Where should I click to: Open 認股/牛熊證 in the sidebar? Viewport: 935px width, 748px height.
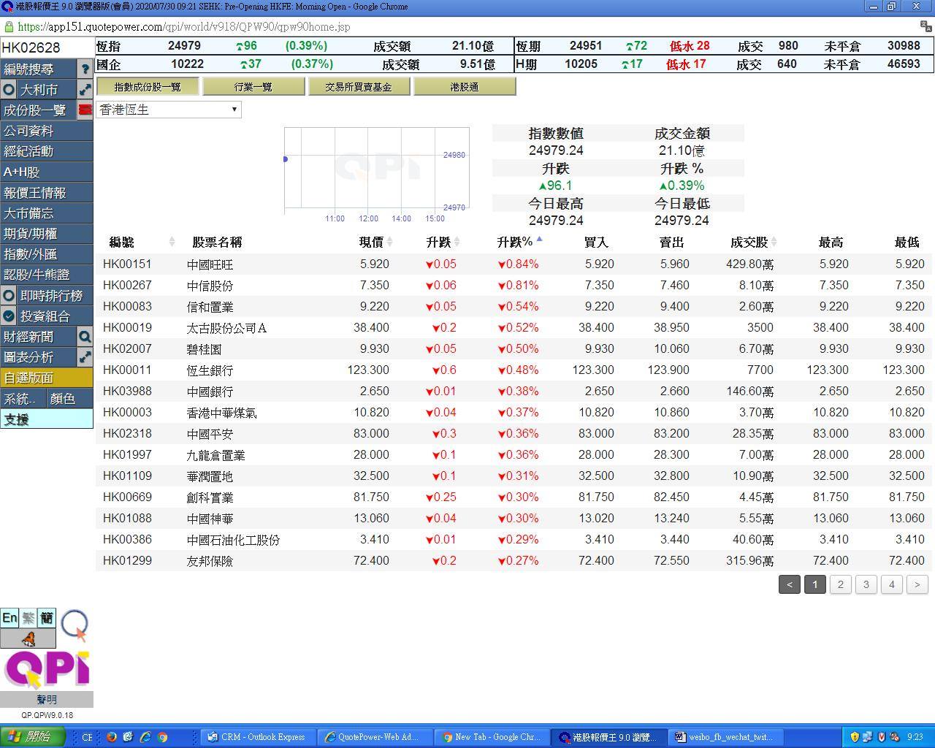click(47, 275)
